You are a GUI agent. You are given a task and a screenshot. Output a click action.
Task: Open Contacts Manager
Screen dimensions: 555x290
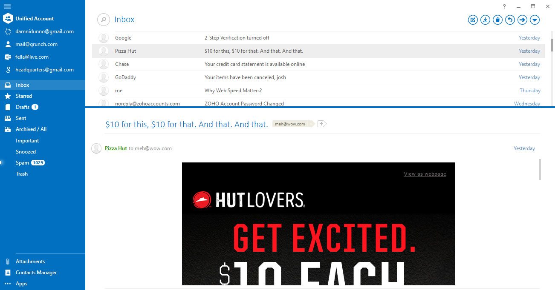36,273
